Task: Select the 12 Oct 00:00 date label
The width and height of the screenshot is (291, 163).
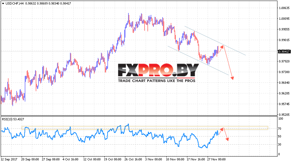Action: tap(92, 159)
